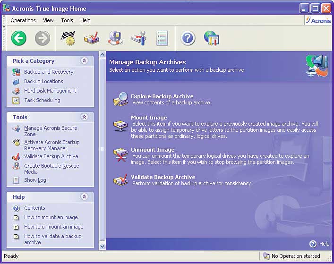The height and width of the screenshot is (264, 334).
Task: Click the Help button at bottom right
Action: (319, 244)
